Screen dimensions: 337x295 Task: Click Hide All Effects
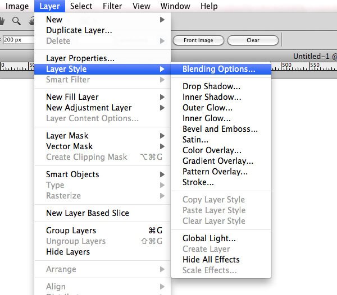point(211,260)
